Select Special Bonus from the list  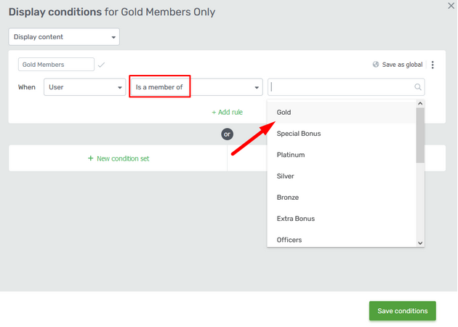click(342, 134)
